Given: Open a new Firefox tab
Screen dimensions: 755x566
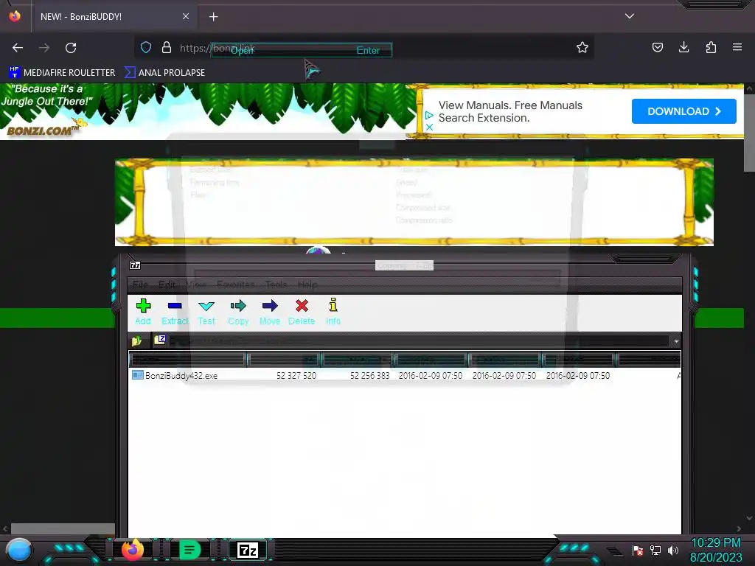Looking at the screenshot, I should click(213, 17).
